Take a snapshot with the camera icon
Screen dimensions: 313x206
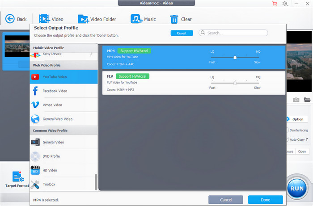[296, 100]
